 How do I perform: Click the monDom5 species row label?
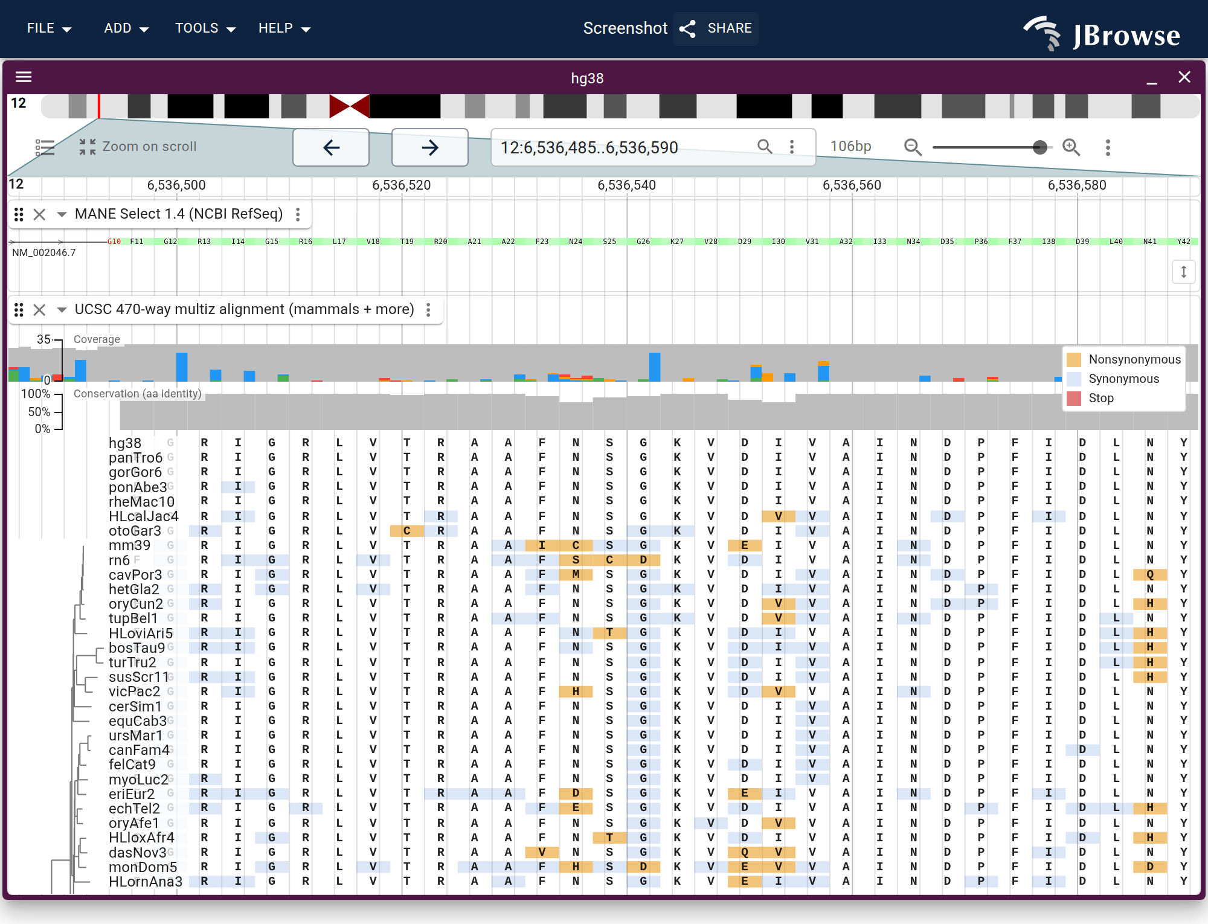(x=143, y=867)
